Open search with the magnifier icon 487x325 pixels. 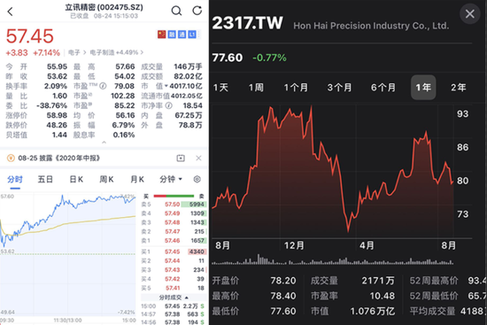click(x=176, y=11)
